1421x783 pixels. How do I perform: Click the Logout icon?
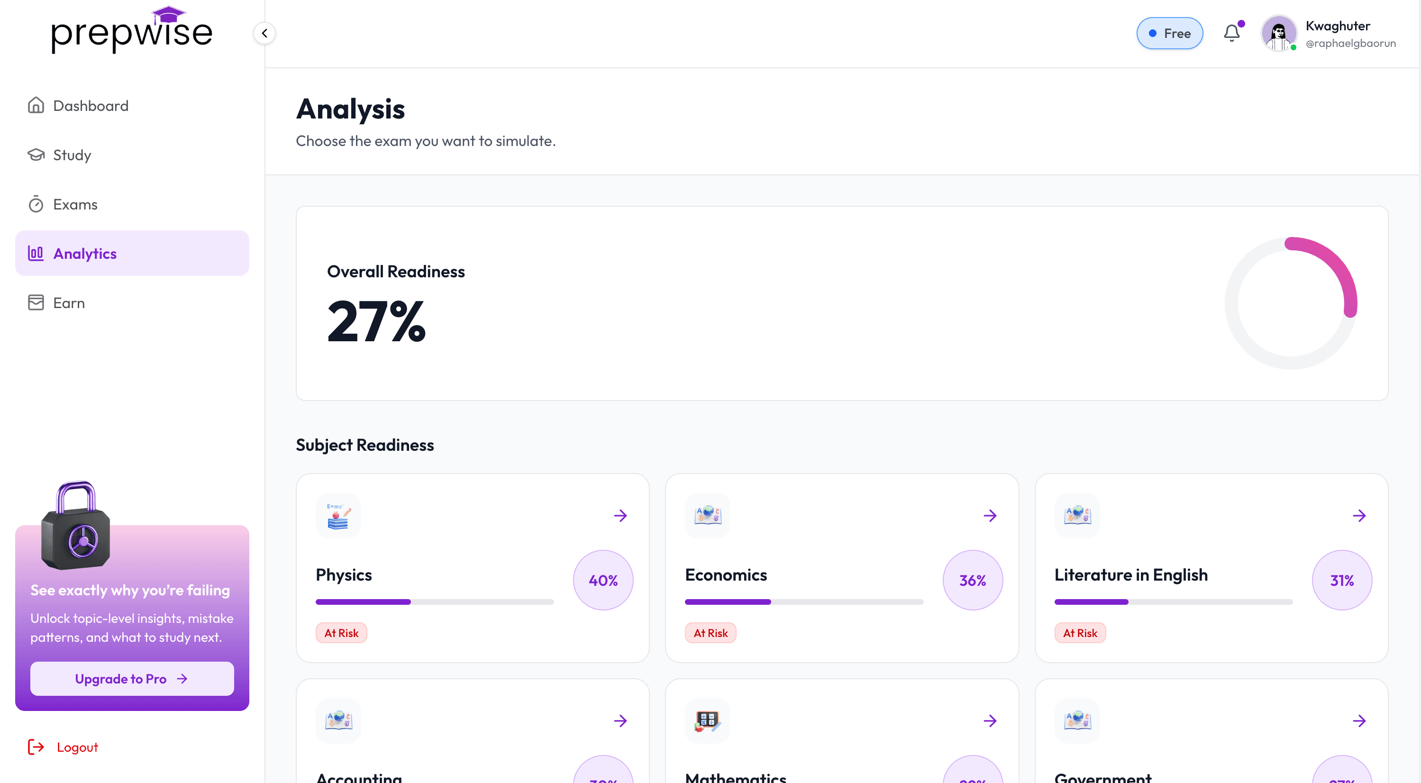36,747
